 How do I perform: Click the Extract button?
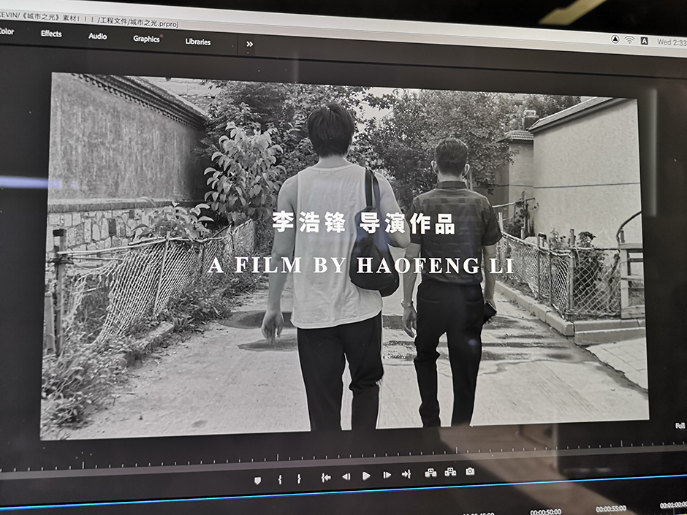pyautogui.click(x=450, y=472)
